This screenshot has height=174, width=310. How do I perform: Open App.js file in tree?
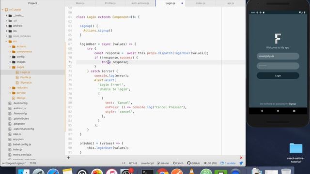pos(17,134)
